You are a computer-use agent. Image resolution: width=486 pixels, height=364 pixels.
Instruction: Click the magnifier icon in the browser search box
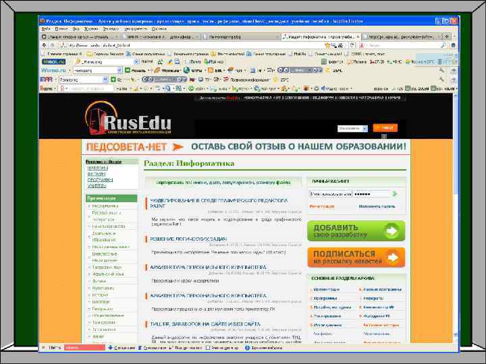point(443,45)
